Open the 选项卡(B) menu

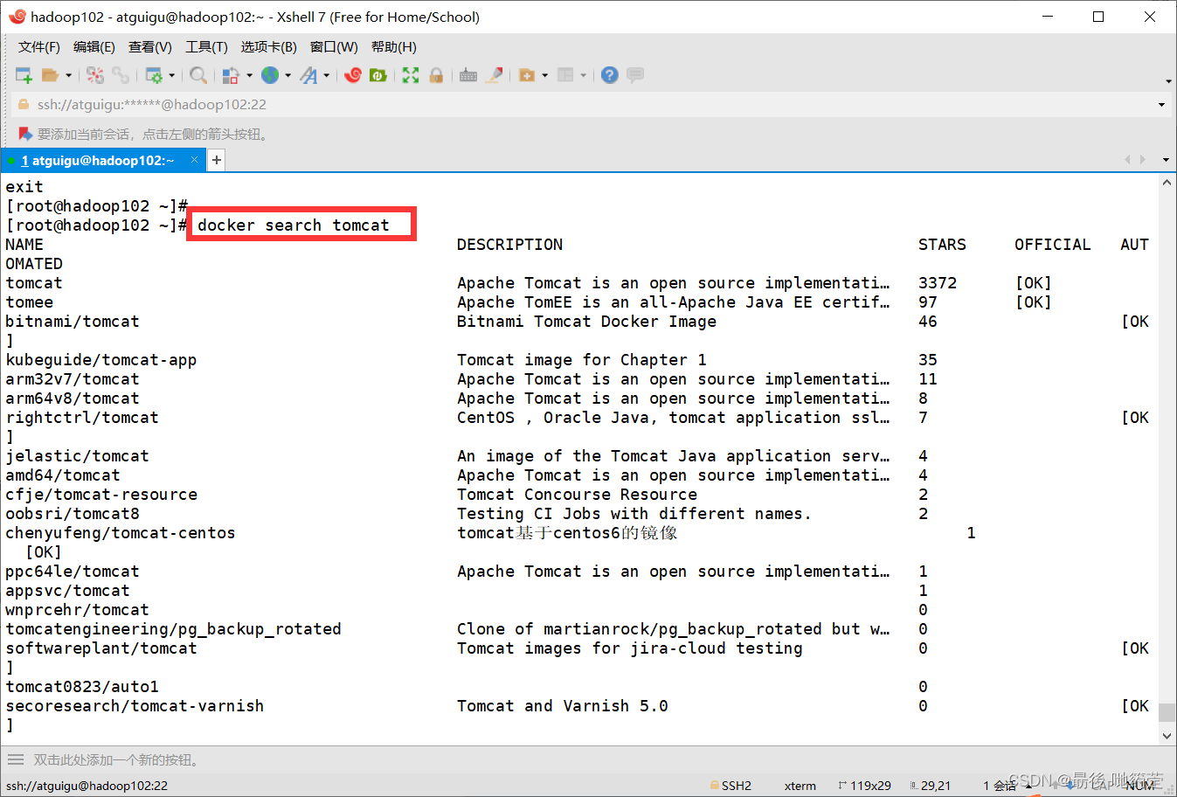pyautogui.click(x=269, y=47)
